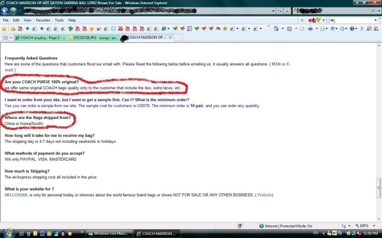This screenshot has width=382, height=238.
Task: Open the Tools menu in menu bar
Action: 59,20
